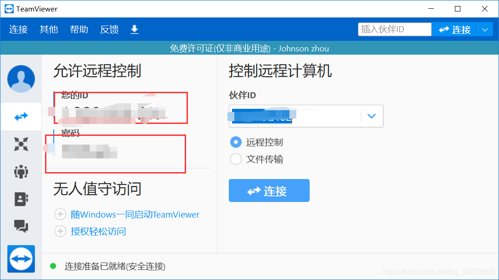499x280 pixels.
Task: Click the large blue 连接 button
Action: coord(269,190)
